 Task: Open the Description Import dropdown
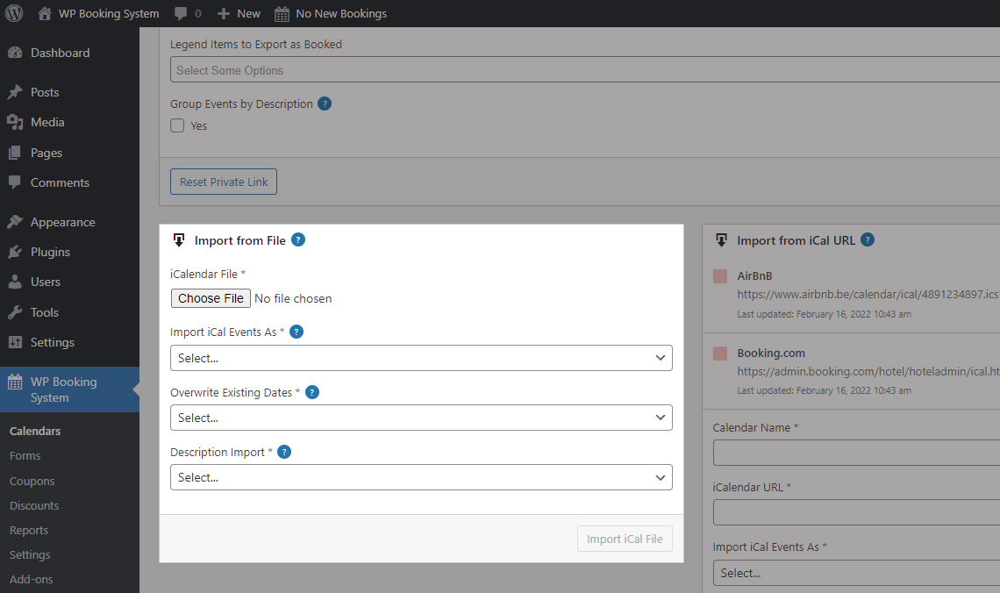[x=421, y=477]
